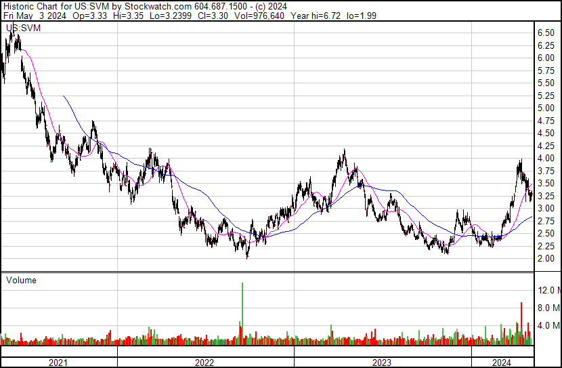Click the 2.25 price axis label
Viewport: 562px width, 368px height.
546,246
